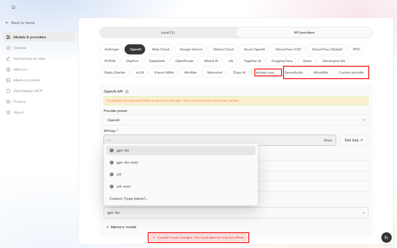The width and height of the screenshot is (397, 248).
Task: Click the 'Complete the required fields' warning text
Action: 173,101
